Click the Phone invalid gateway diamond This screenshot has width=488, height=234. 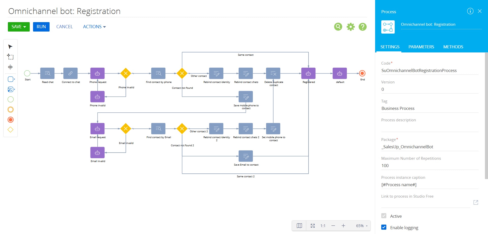pos(126,73)
